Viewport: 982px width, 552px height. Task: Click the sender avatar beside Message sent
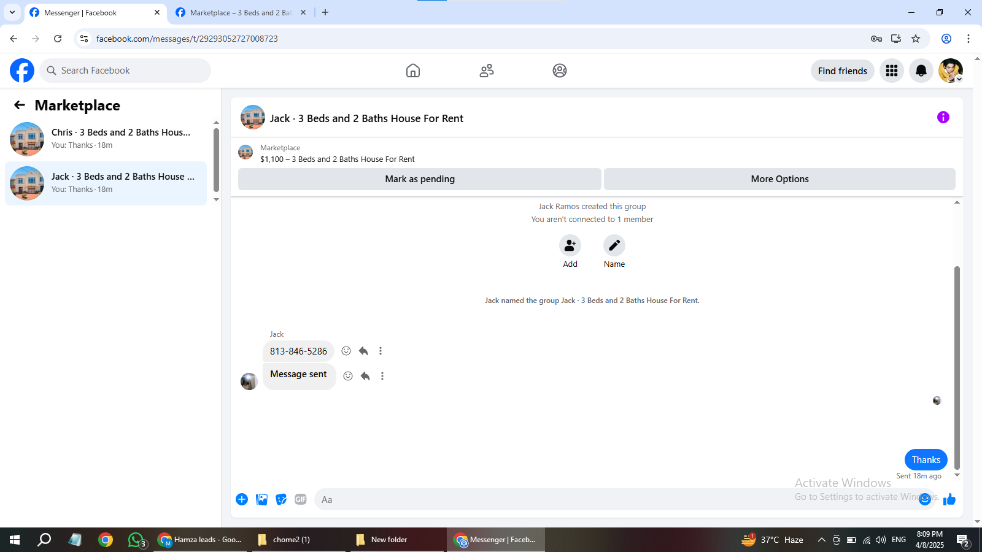[x=249, y=381]
